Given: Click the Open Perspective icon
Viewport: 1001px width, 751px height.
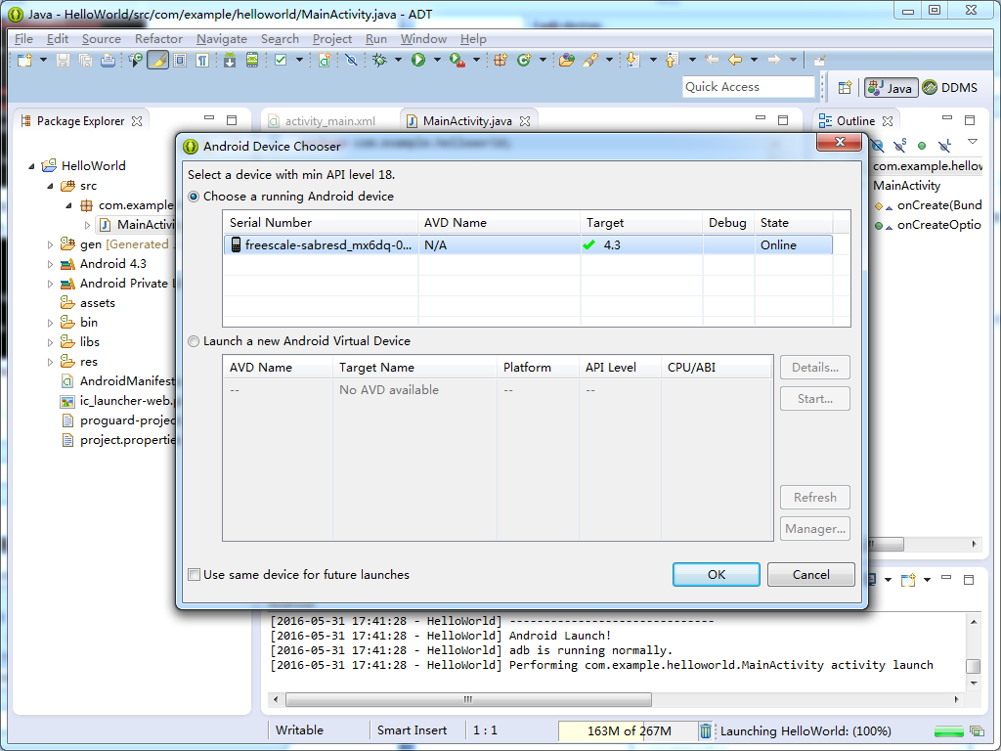Looking at the screenshot, I should (x=845, y=87).
